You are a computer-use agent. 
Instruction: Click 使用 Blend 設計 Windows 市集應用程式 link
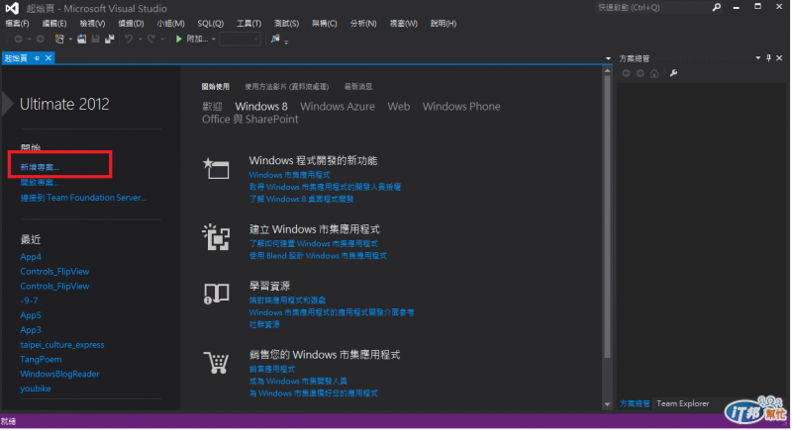point(318,256)
